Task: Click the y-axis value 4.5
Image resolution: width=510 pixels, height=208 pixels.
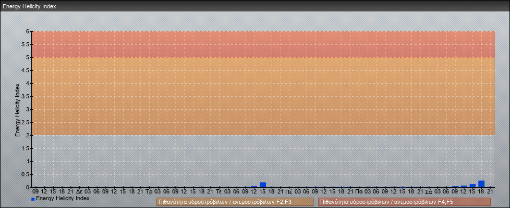Action: click(x=26, y=70)
